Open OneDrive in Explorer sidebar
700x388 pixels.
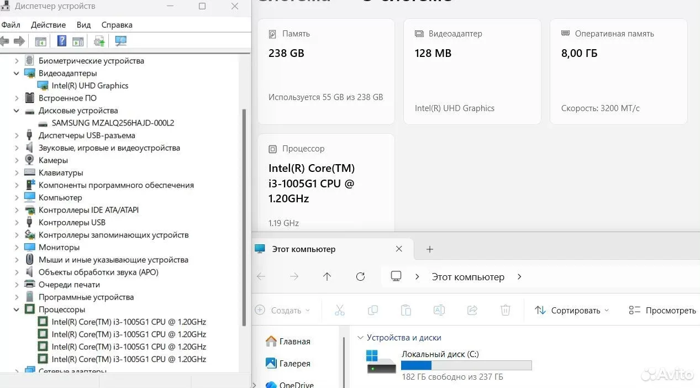(290, 385)
